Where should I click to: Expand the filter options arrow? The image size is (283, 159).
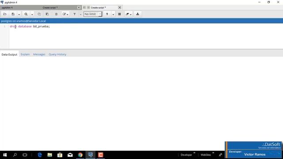80,14
